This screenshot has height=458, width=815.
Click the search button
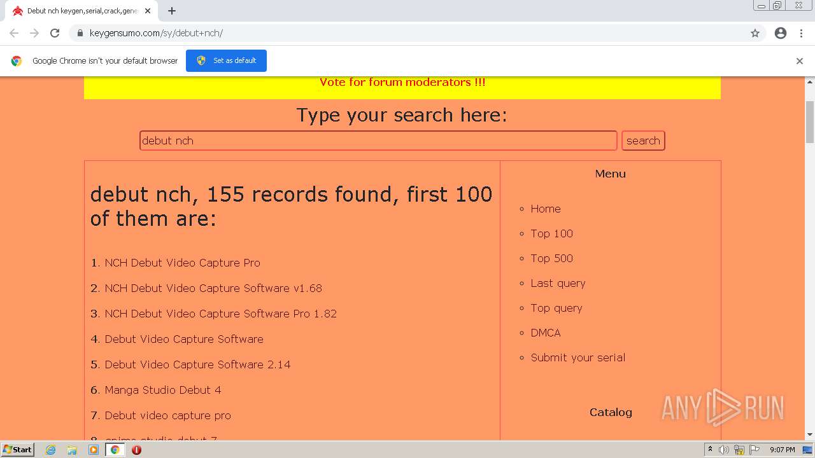tap(643, 141)
